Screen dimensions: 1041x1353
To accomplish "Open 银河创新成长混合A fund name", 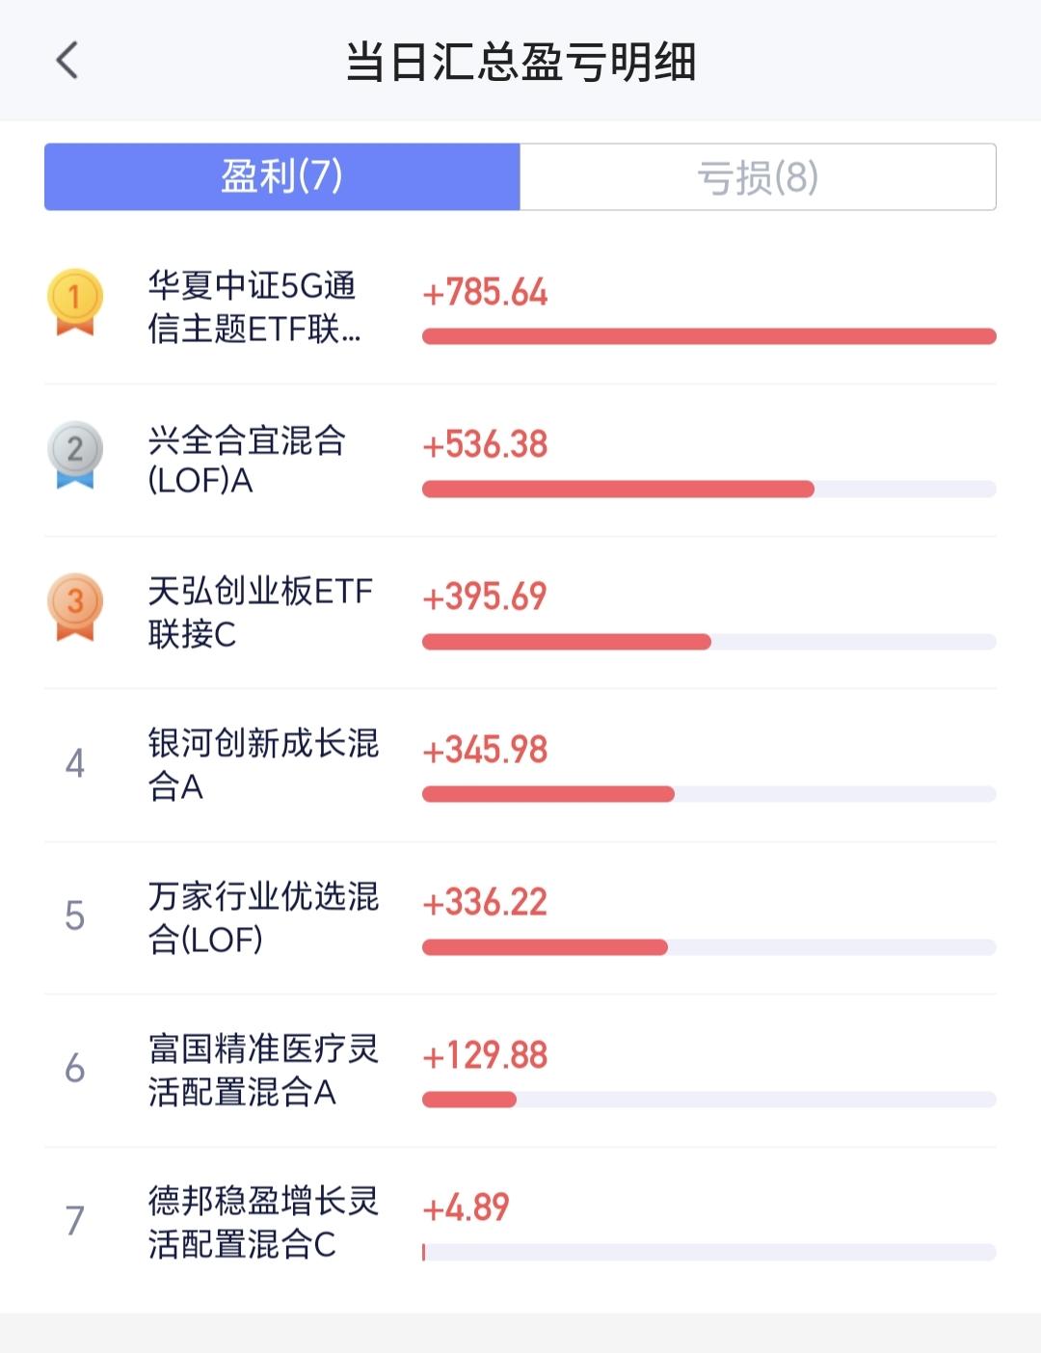I will [263, 764].
